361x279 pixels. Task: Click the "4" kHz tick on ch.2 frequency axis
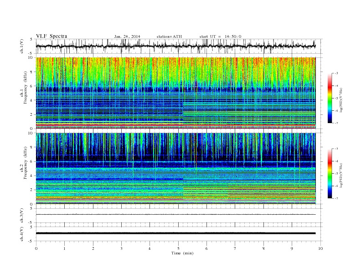point(31,176)
